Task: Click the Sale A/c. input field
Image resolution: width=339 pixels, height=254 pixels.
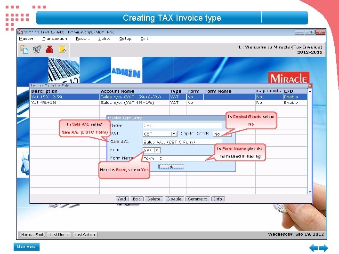Action: tap(182, 142)
